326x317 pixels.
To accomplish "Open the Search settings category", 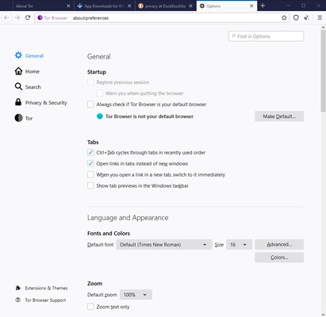I will 28,87.
